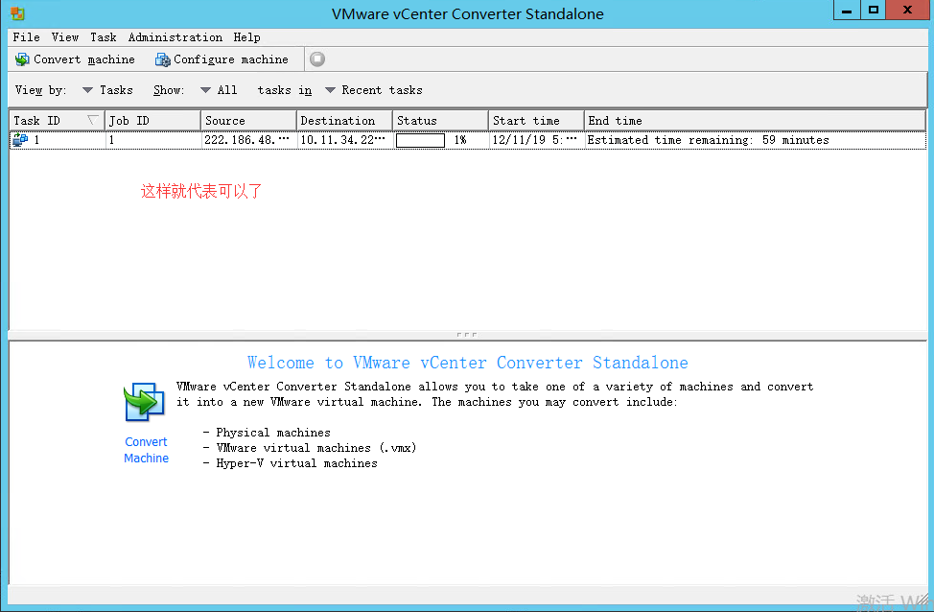Click Convert machine toolbar label

84,59
